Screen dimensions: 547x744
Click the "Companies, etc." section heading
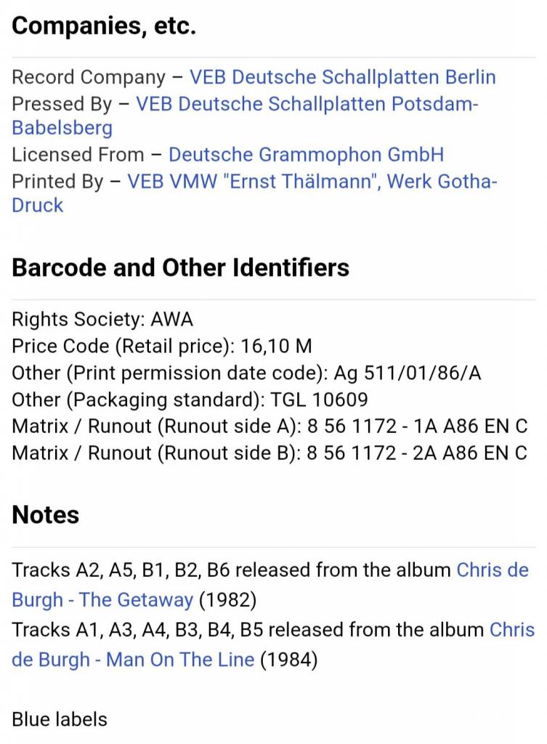click(x=104, y=25)
